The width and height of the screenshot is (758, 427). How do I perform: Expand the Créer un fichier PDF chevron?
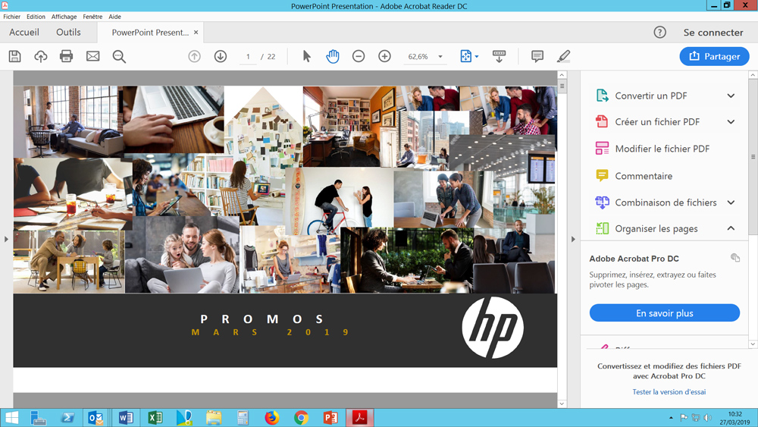click(x=731, y=122)
